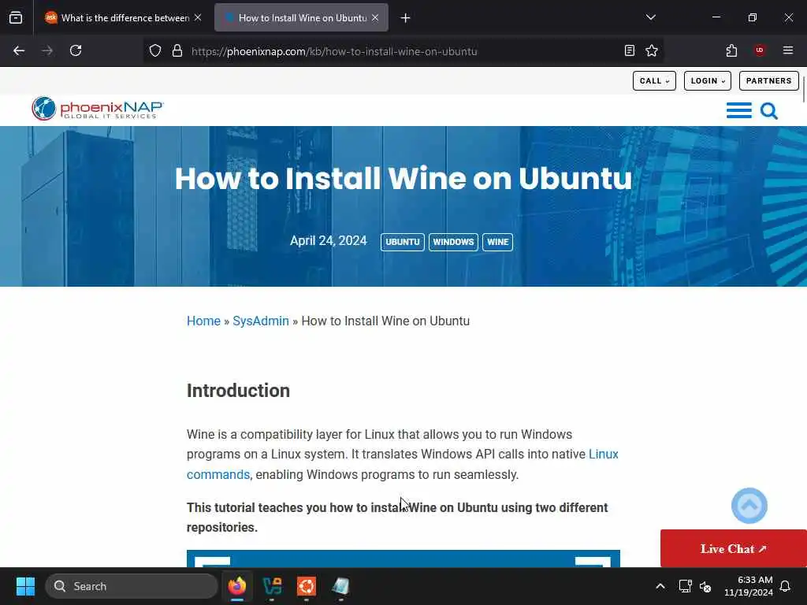Open the clock showing 6:33 AM
The height and width of the screenshot is (605, 807).
749,586
